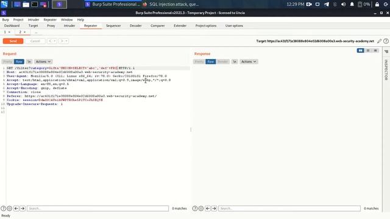Switch to the SQL injection attack browser window
This screenshot has width=390, height=219.
(171, 4)
